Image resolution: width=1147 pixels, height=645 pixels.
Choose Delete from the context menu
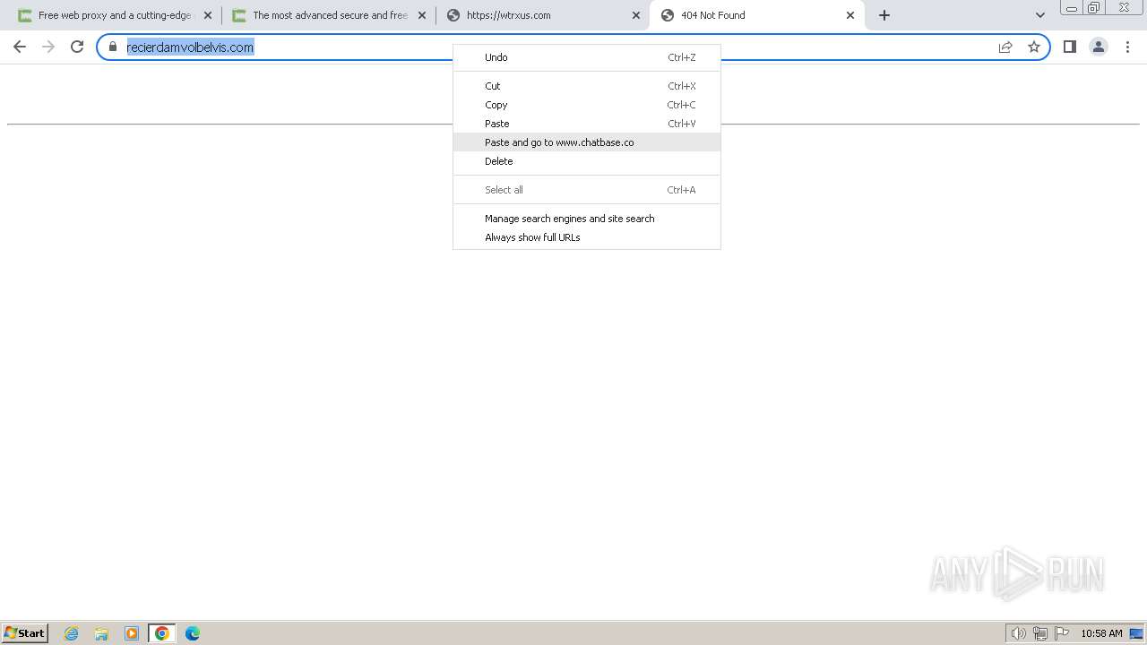point(586,161)
